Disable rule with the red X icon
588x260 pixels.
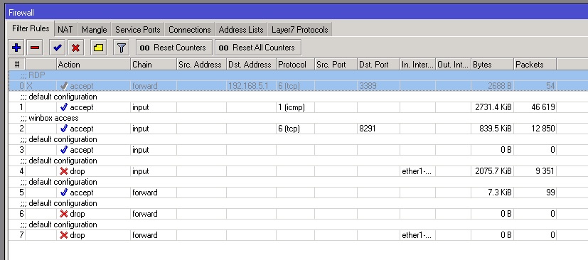76,48
